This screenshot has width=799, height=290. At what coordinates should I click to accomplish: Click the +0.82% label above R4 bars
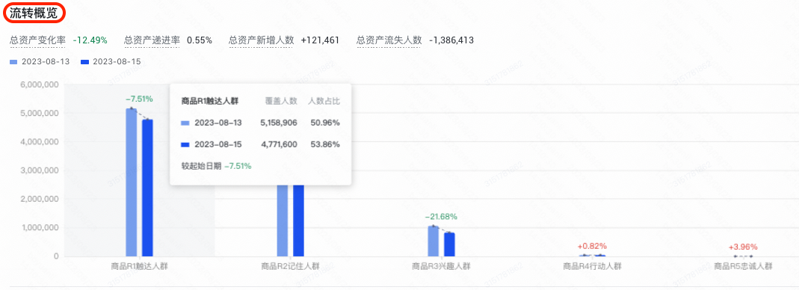coord(593,245)
